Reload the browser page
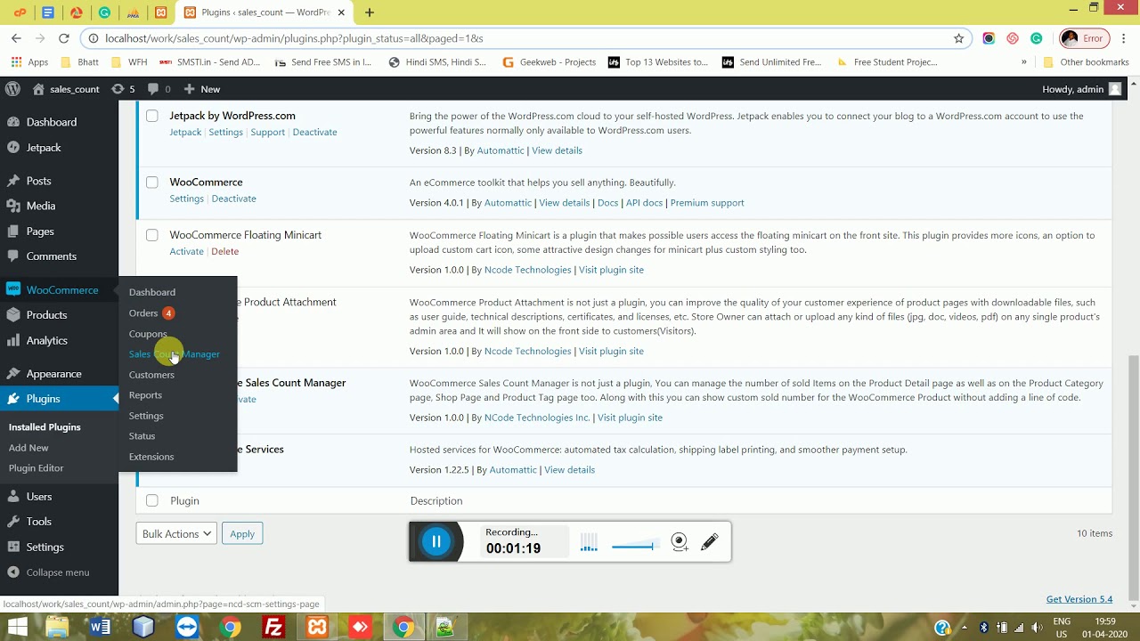The image size is (1140, 641). click(x=64, y=38)
